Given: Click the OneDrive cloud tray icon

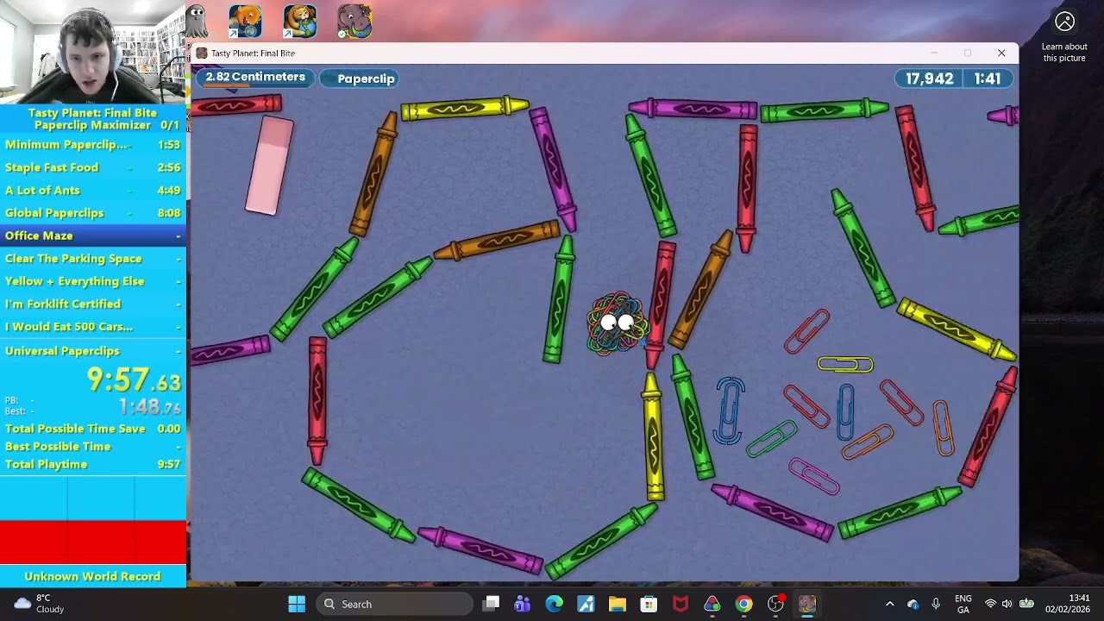Looking at the screenshot, I should [913, 604].
